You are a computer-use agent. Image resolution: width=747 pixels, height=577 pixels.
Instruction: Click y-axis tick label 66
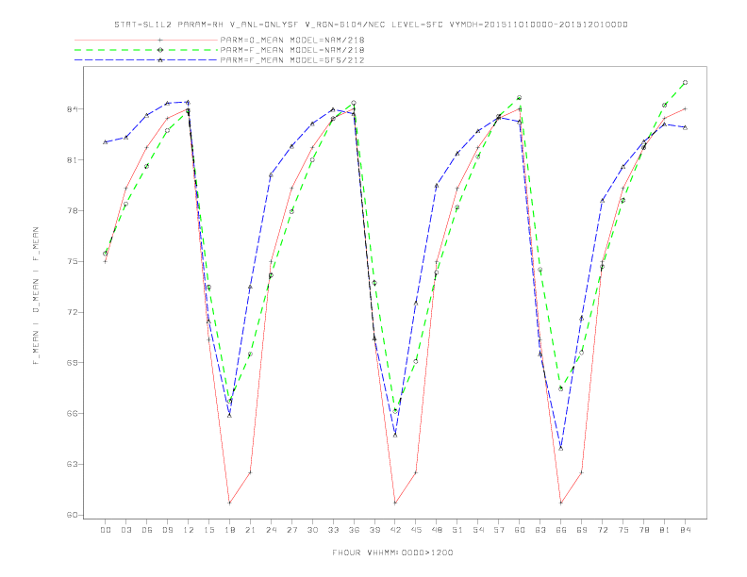pos(73,414)
